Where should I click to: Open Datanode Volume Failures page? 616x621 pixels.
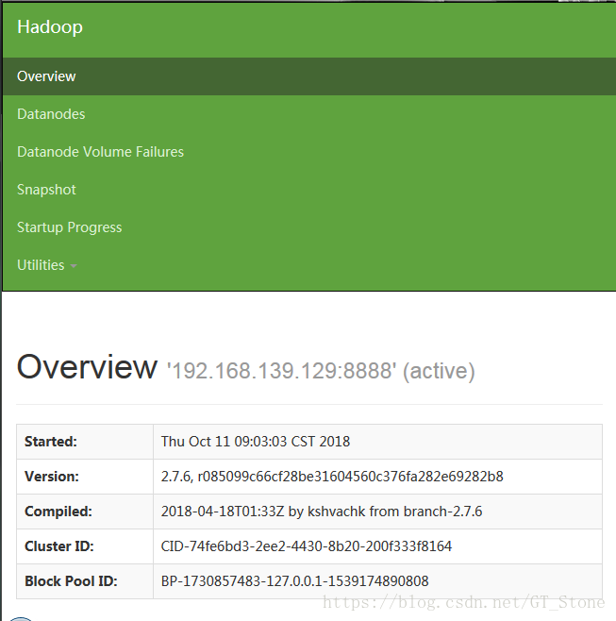pos(101,152)
